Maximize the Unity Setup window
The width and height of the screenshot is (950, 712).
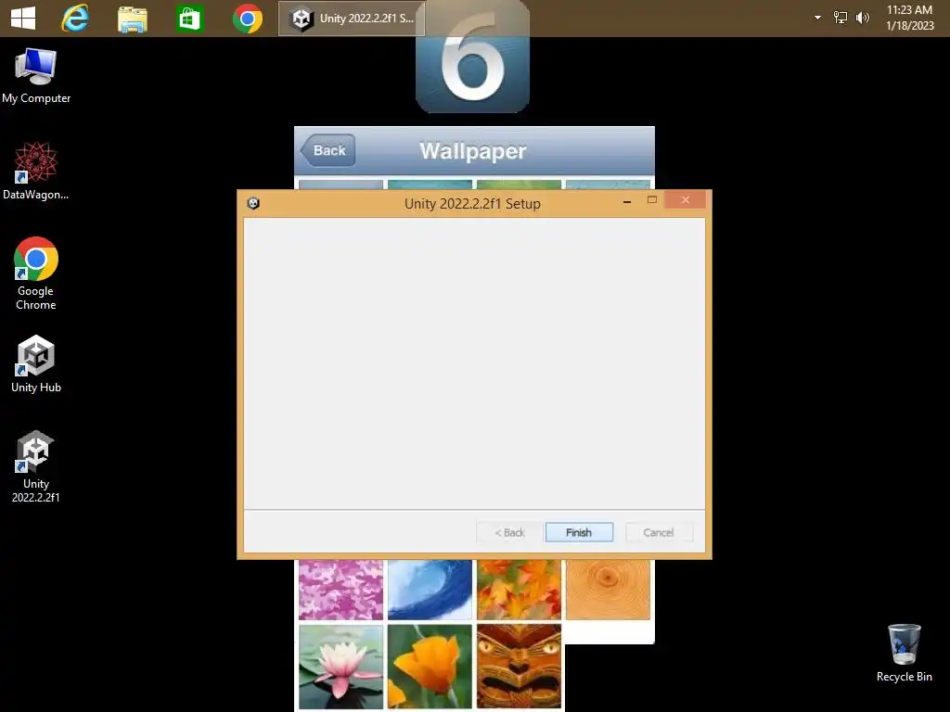(652, 200)
